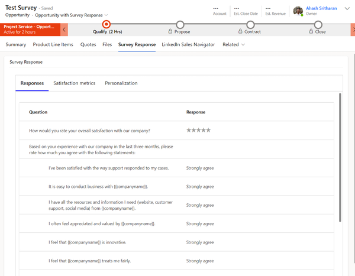355x276 pixels.
Task: Open the Files tab
Action: click(x=107, y=44)
